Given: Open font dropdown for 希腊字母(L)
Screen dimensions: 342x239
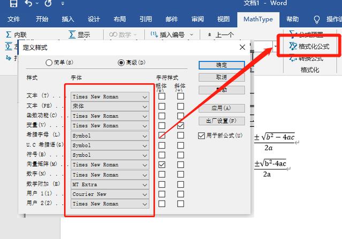Looking at the screenshot, I should pyautogui.click(x=110, y=136).
